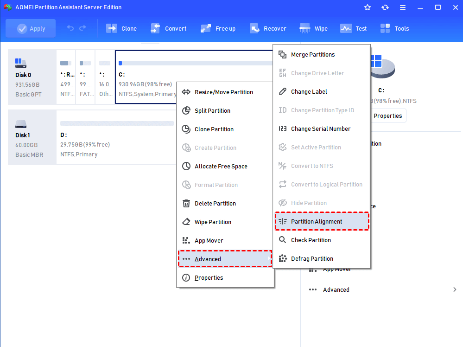
Task: Click the Allocate Free Space clock icon
Action: point(186,166)
